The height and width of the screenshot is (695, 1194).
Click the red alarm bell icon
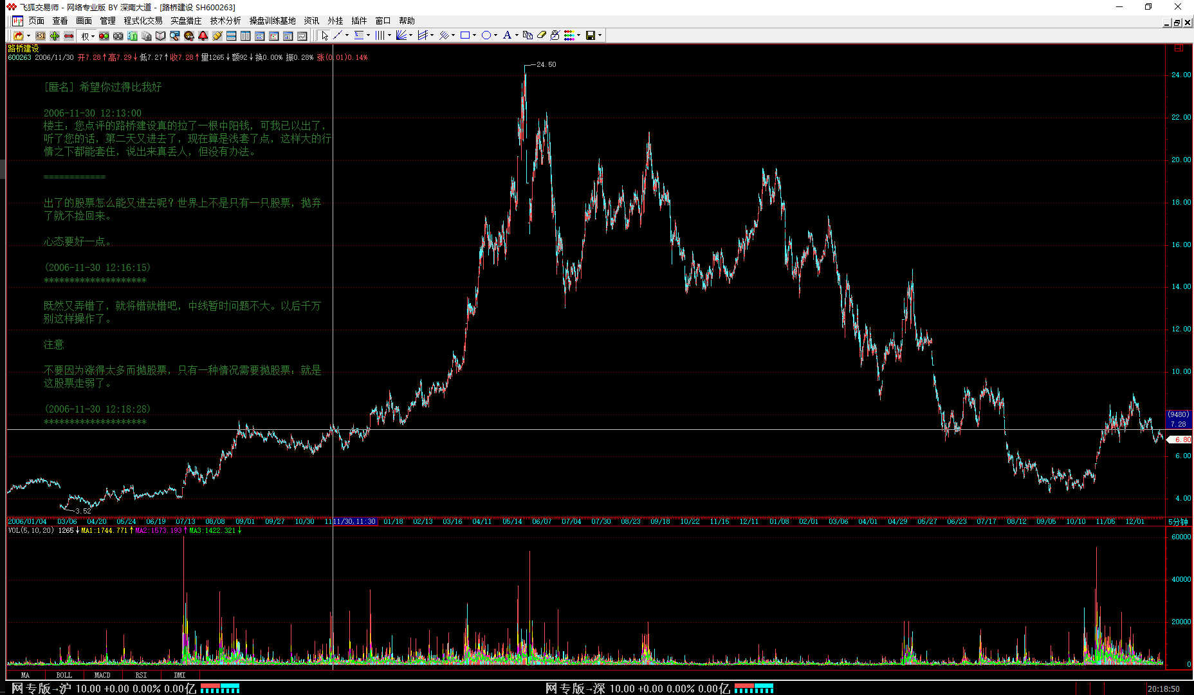(x=203, y=35)
